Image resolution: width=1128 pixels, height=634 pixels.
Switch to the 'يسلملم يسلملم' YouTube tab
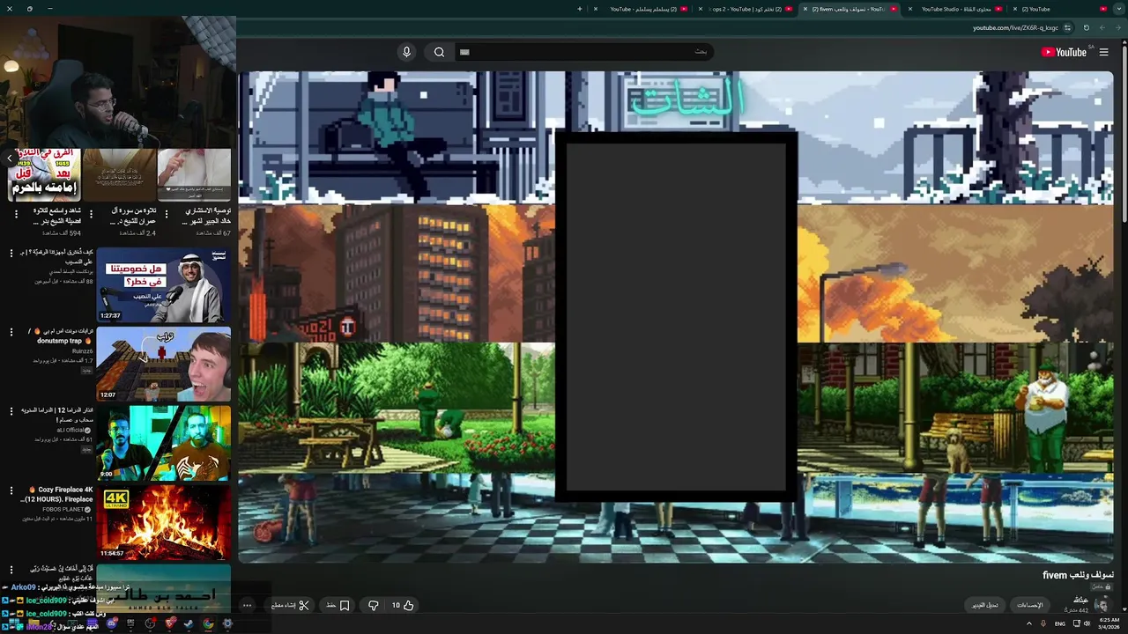point(641,9)
